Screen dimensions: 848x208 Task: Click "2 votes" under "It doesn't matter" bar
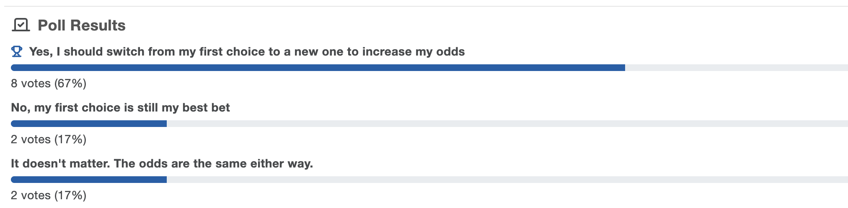pyautogui.click(x=31, y=195)
